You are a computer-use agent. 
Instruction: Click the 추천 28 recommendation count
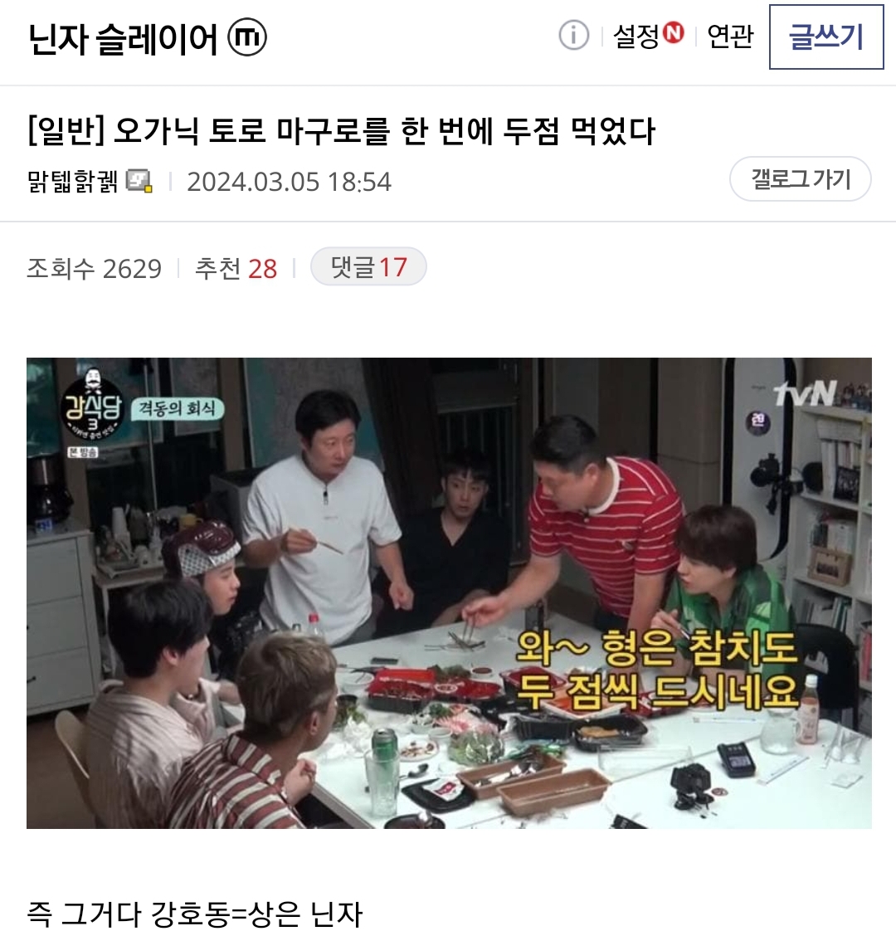click(236, 268)
